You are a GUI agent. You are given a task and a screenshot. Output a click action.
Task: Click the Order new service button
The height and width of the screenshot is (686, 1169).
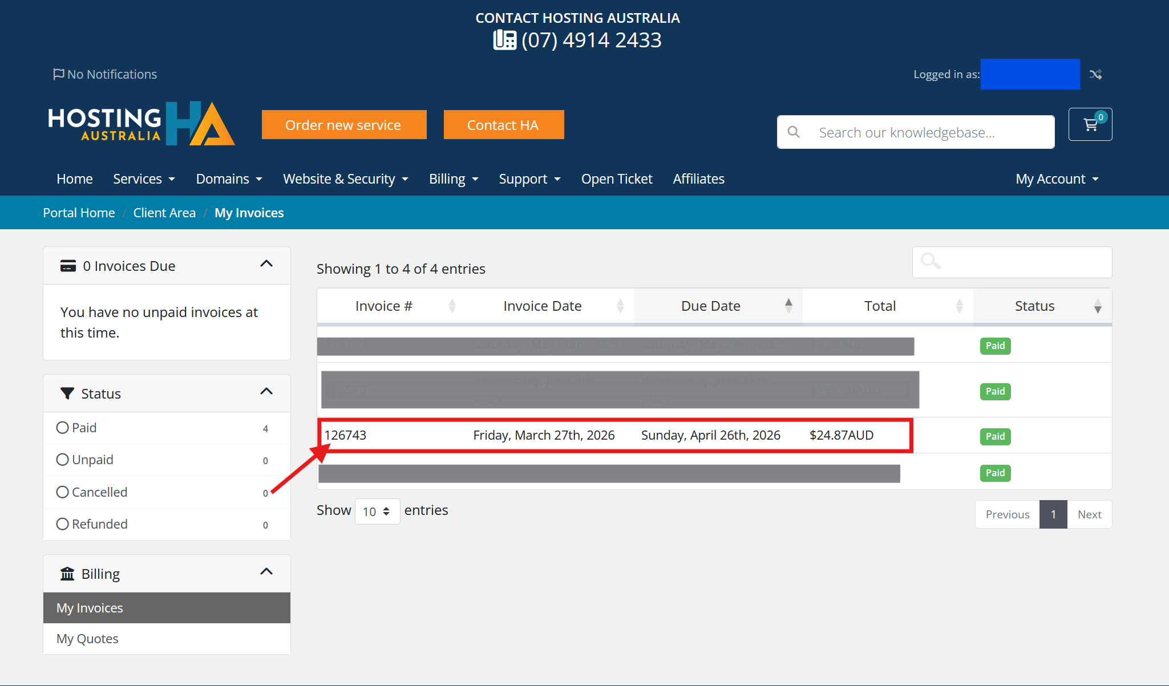tap(344, 124)
